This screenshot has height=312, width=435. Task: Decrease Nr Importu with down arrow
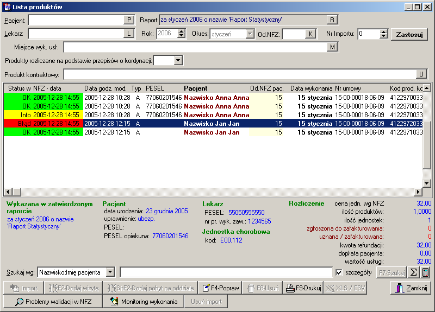[x=384, y=36]
